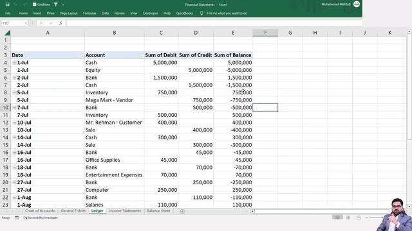Screen dimensions: 412x231
Task: Open the Data ribbon tab
Action: (106, 13)
